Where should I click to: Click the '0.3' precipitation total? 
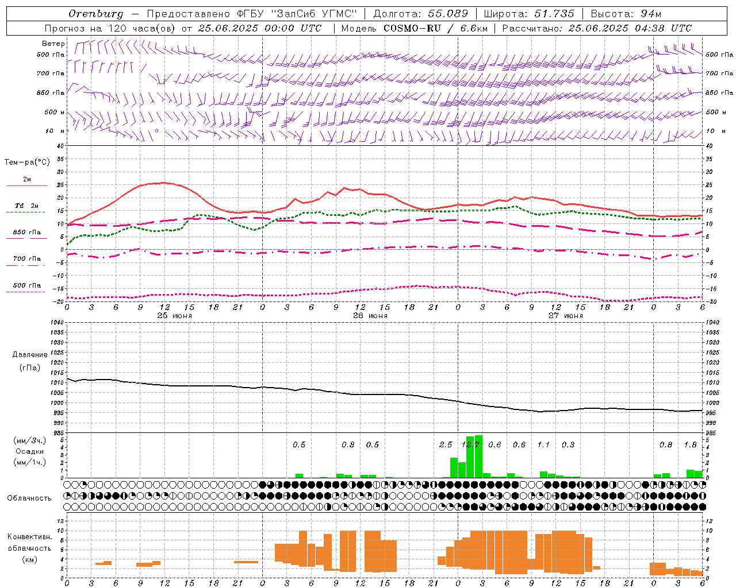pos(568,444)
